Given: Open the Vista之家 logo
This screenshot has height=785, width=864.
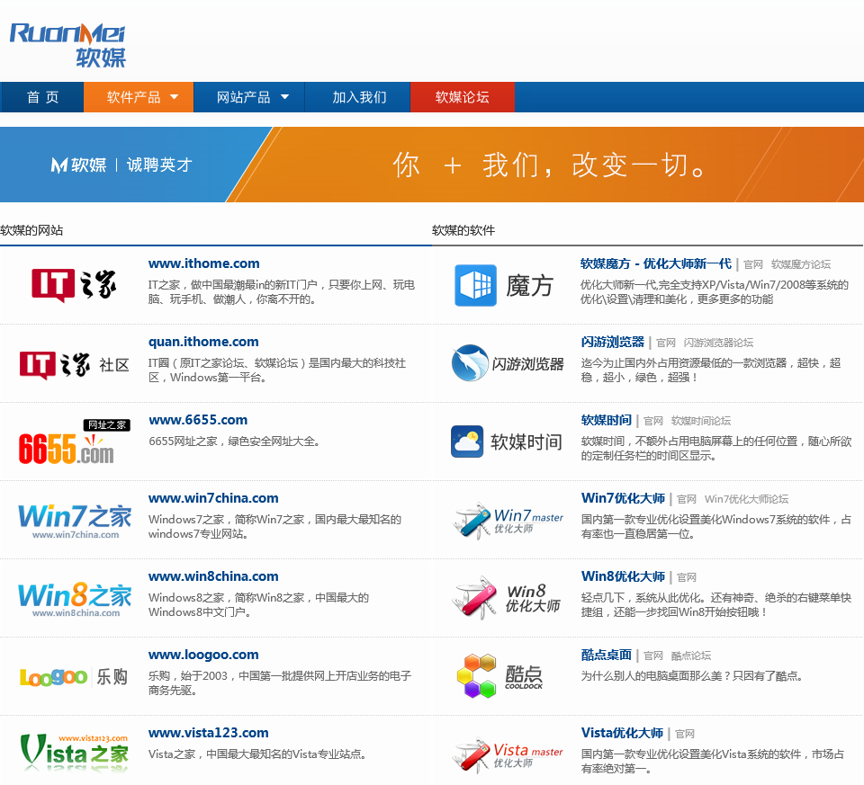Looking at the screenshot, I should [74, 753].
